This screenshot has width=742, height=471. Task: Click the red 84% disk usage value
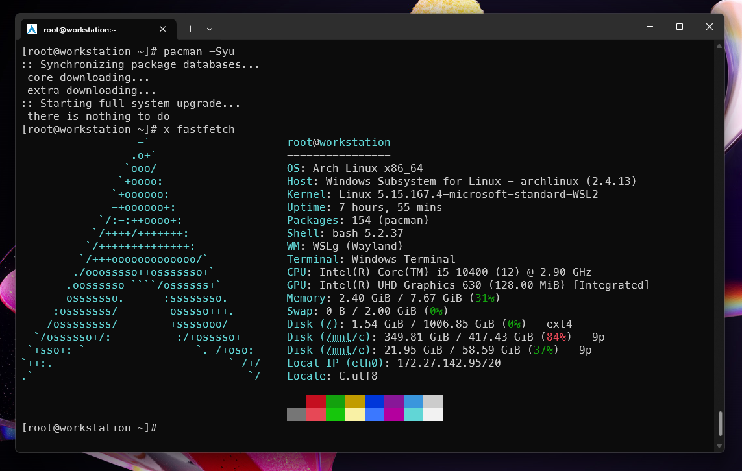click(556, 337)
